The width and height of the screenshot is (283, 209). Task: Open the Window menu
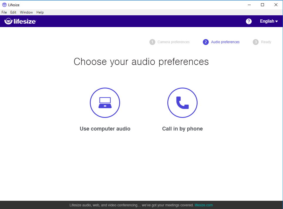(x=26, y=12)
